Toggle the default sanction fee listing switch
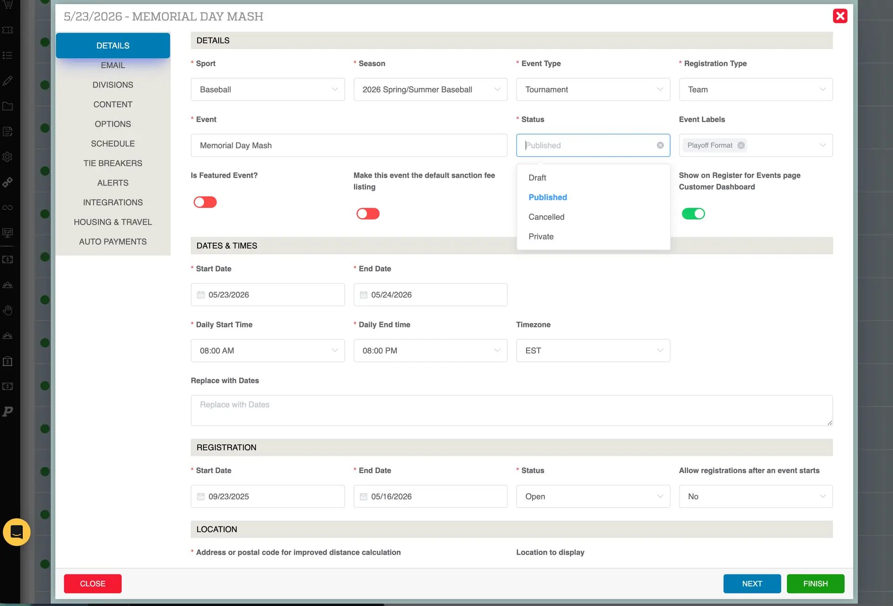This screenshot has height=606, width=893. (368, 213)
